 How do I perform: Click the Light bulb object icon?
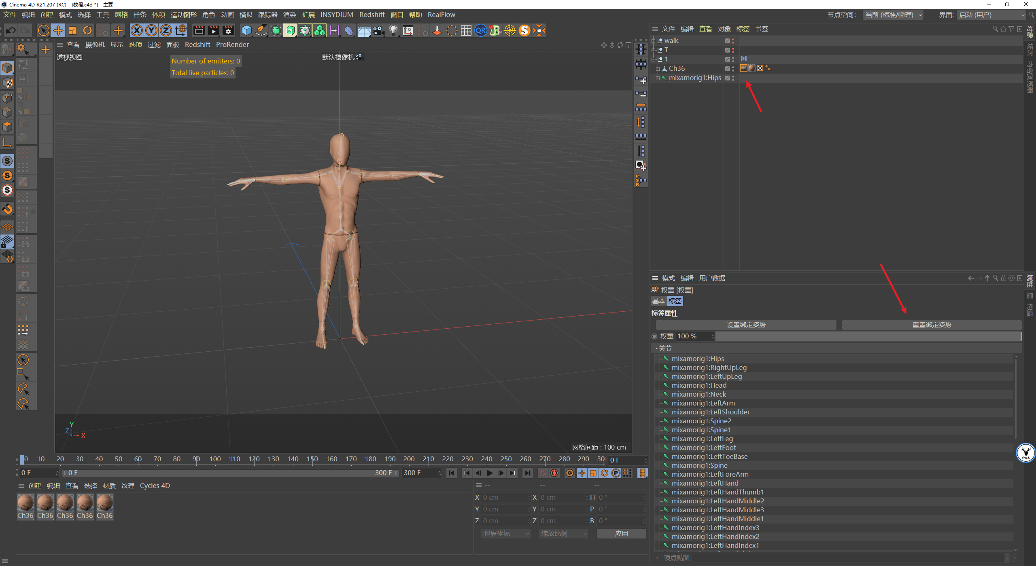click(393, 30)
